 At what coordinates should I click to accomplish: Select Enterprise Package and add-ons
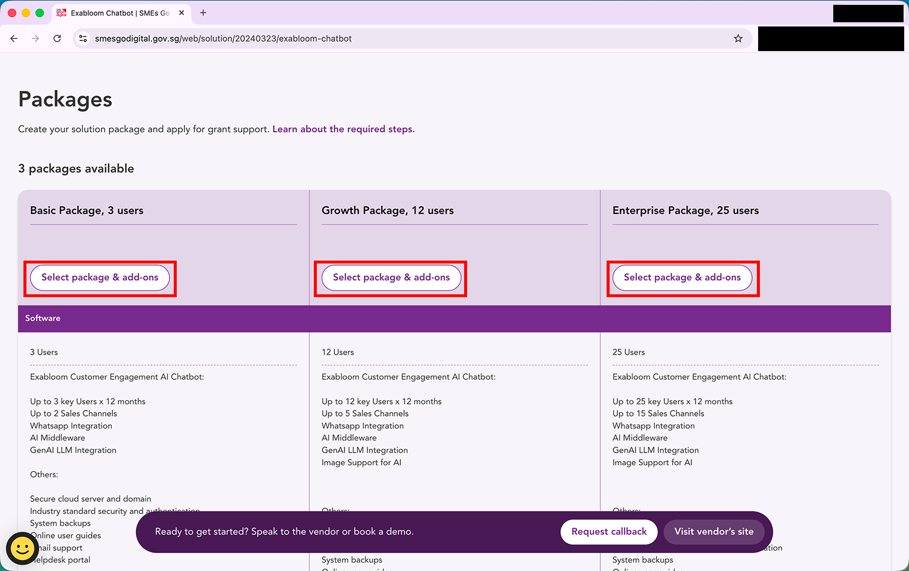[x=682, y=278]
